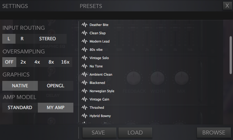This screenshot has height=140, width=233.
Task: Switch graphics to NATIVE
Action: (x=20, y=86)
